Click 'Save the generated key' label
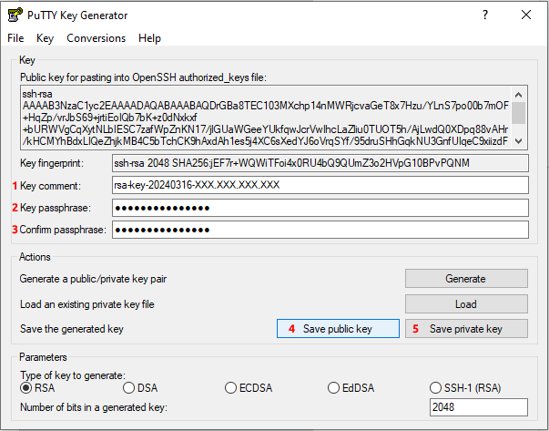This screenshot has height=431, width=549. (x=72, y=329)
